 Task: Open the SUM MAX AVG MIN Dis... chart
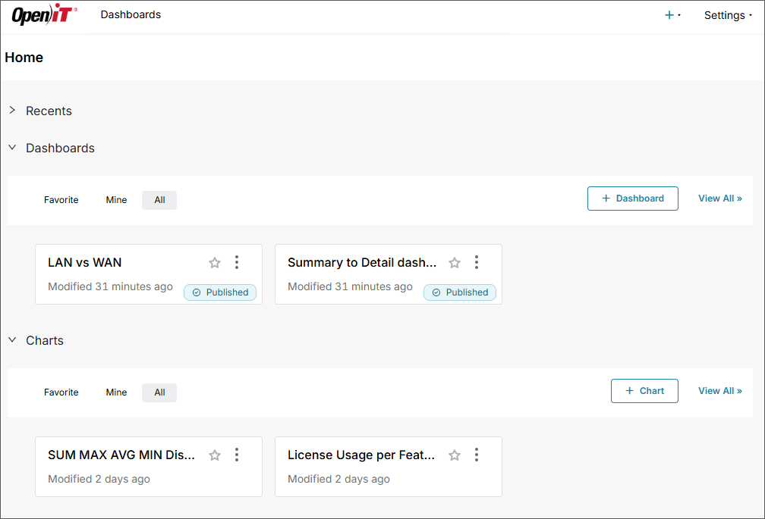pos(121,455)
